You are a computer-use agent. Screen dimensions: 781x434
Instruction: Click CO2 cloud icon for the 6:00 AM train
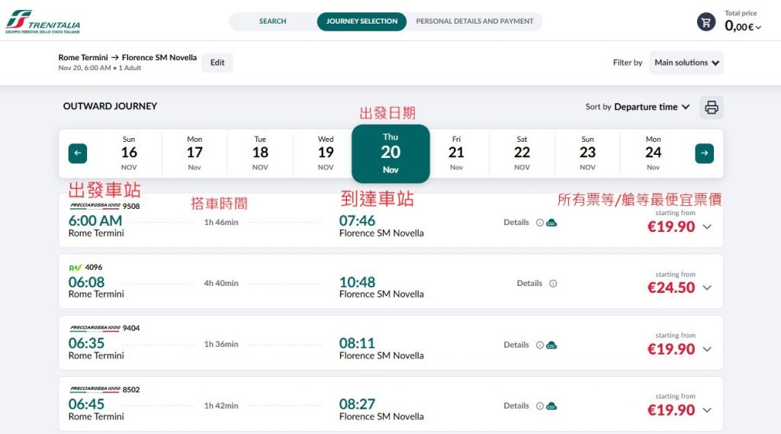coord(551,223)
